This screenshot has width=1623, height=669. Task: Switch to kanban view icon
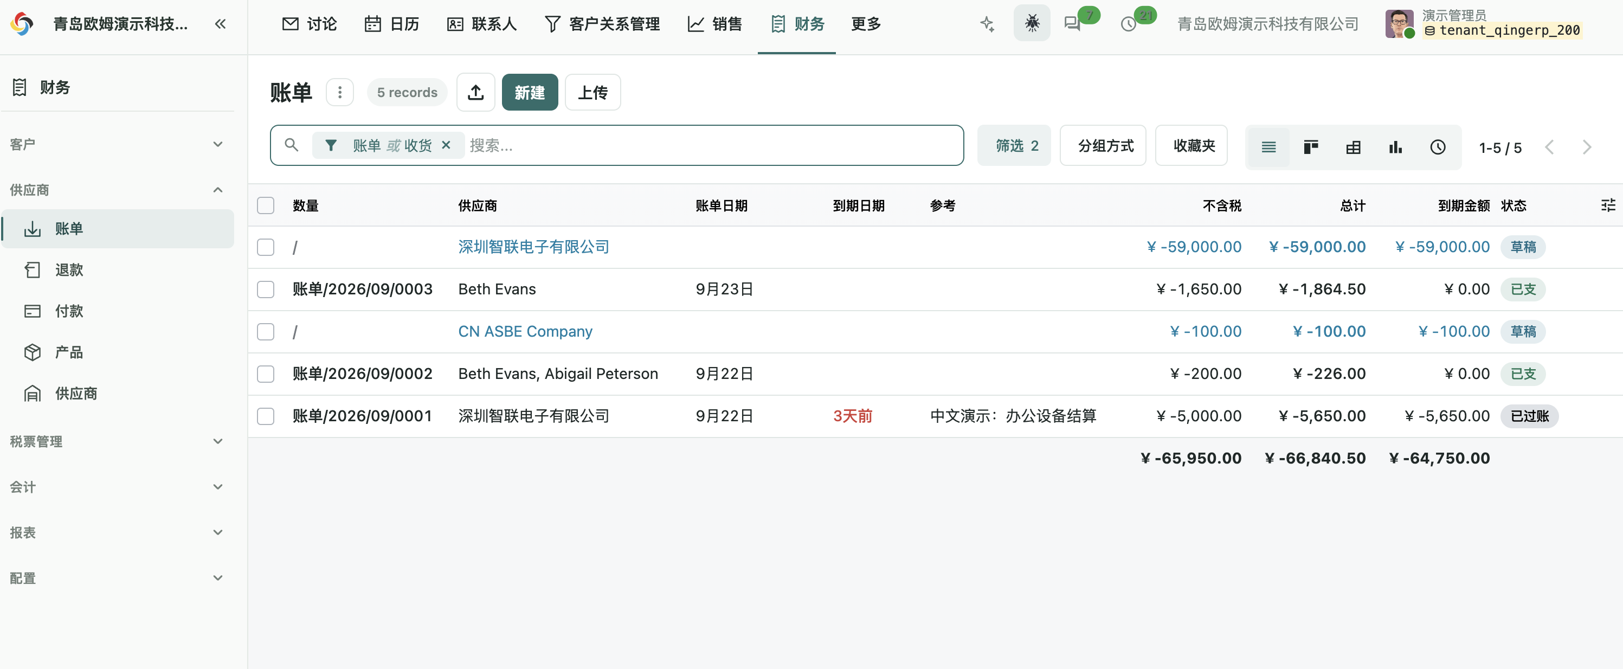point(1311,147)
